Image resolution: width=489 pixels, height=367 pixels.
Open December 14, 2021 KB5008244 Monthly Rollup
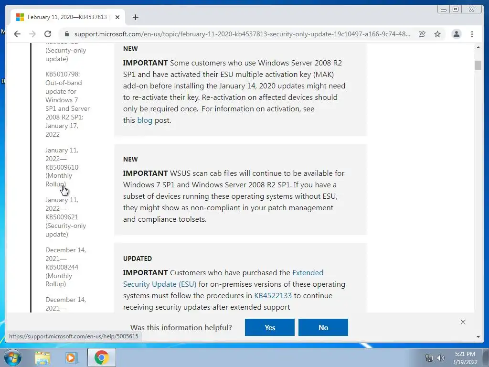click(x=65, y=267)
